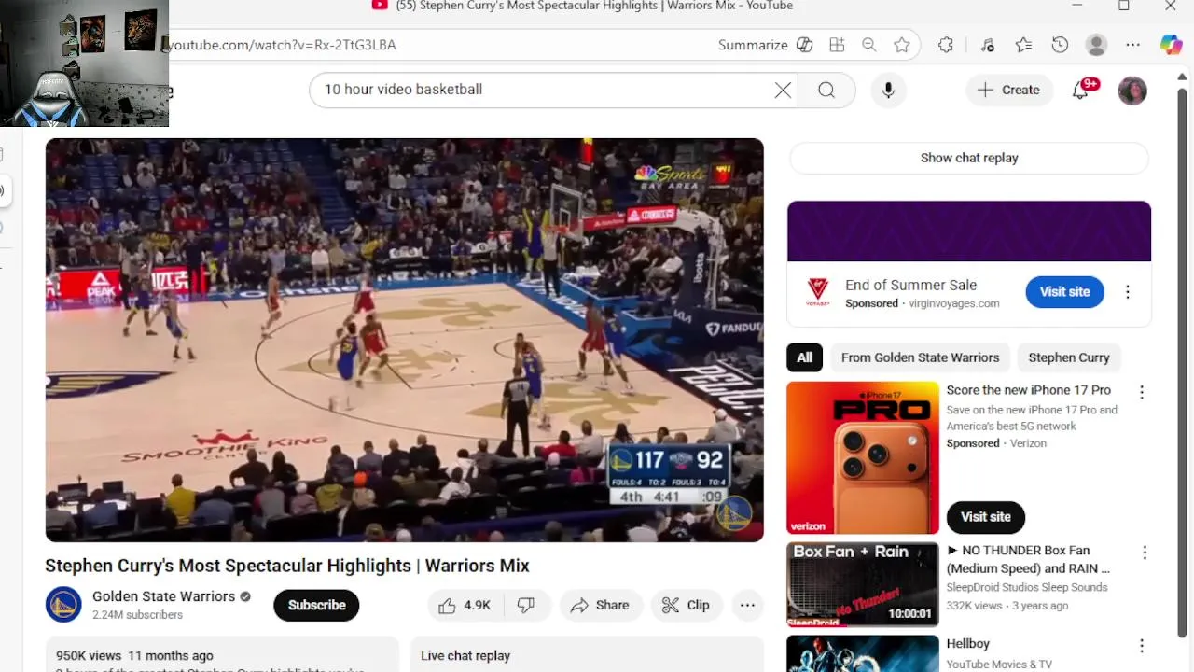Expand the video description box
The width and height of the screenshot is (1194, 672).
click(222, 655)
